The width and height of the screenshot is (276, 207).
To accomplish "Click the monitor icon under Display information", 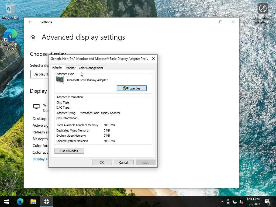I will point(36,106).
